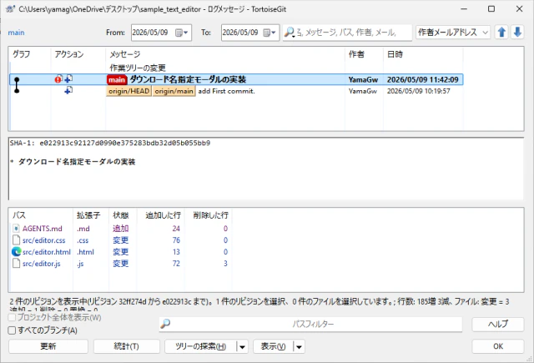The width and height of the screenshot is (534, 363).
Task: Click the date 2026/05/09 11:42:09
Action: tap(423, 79)
